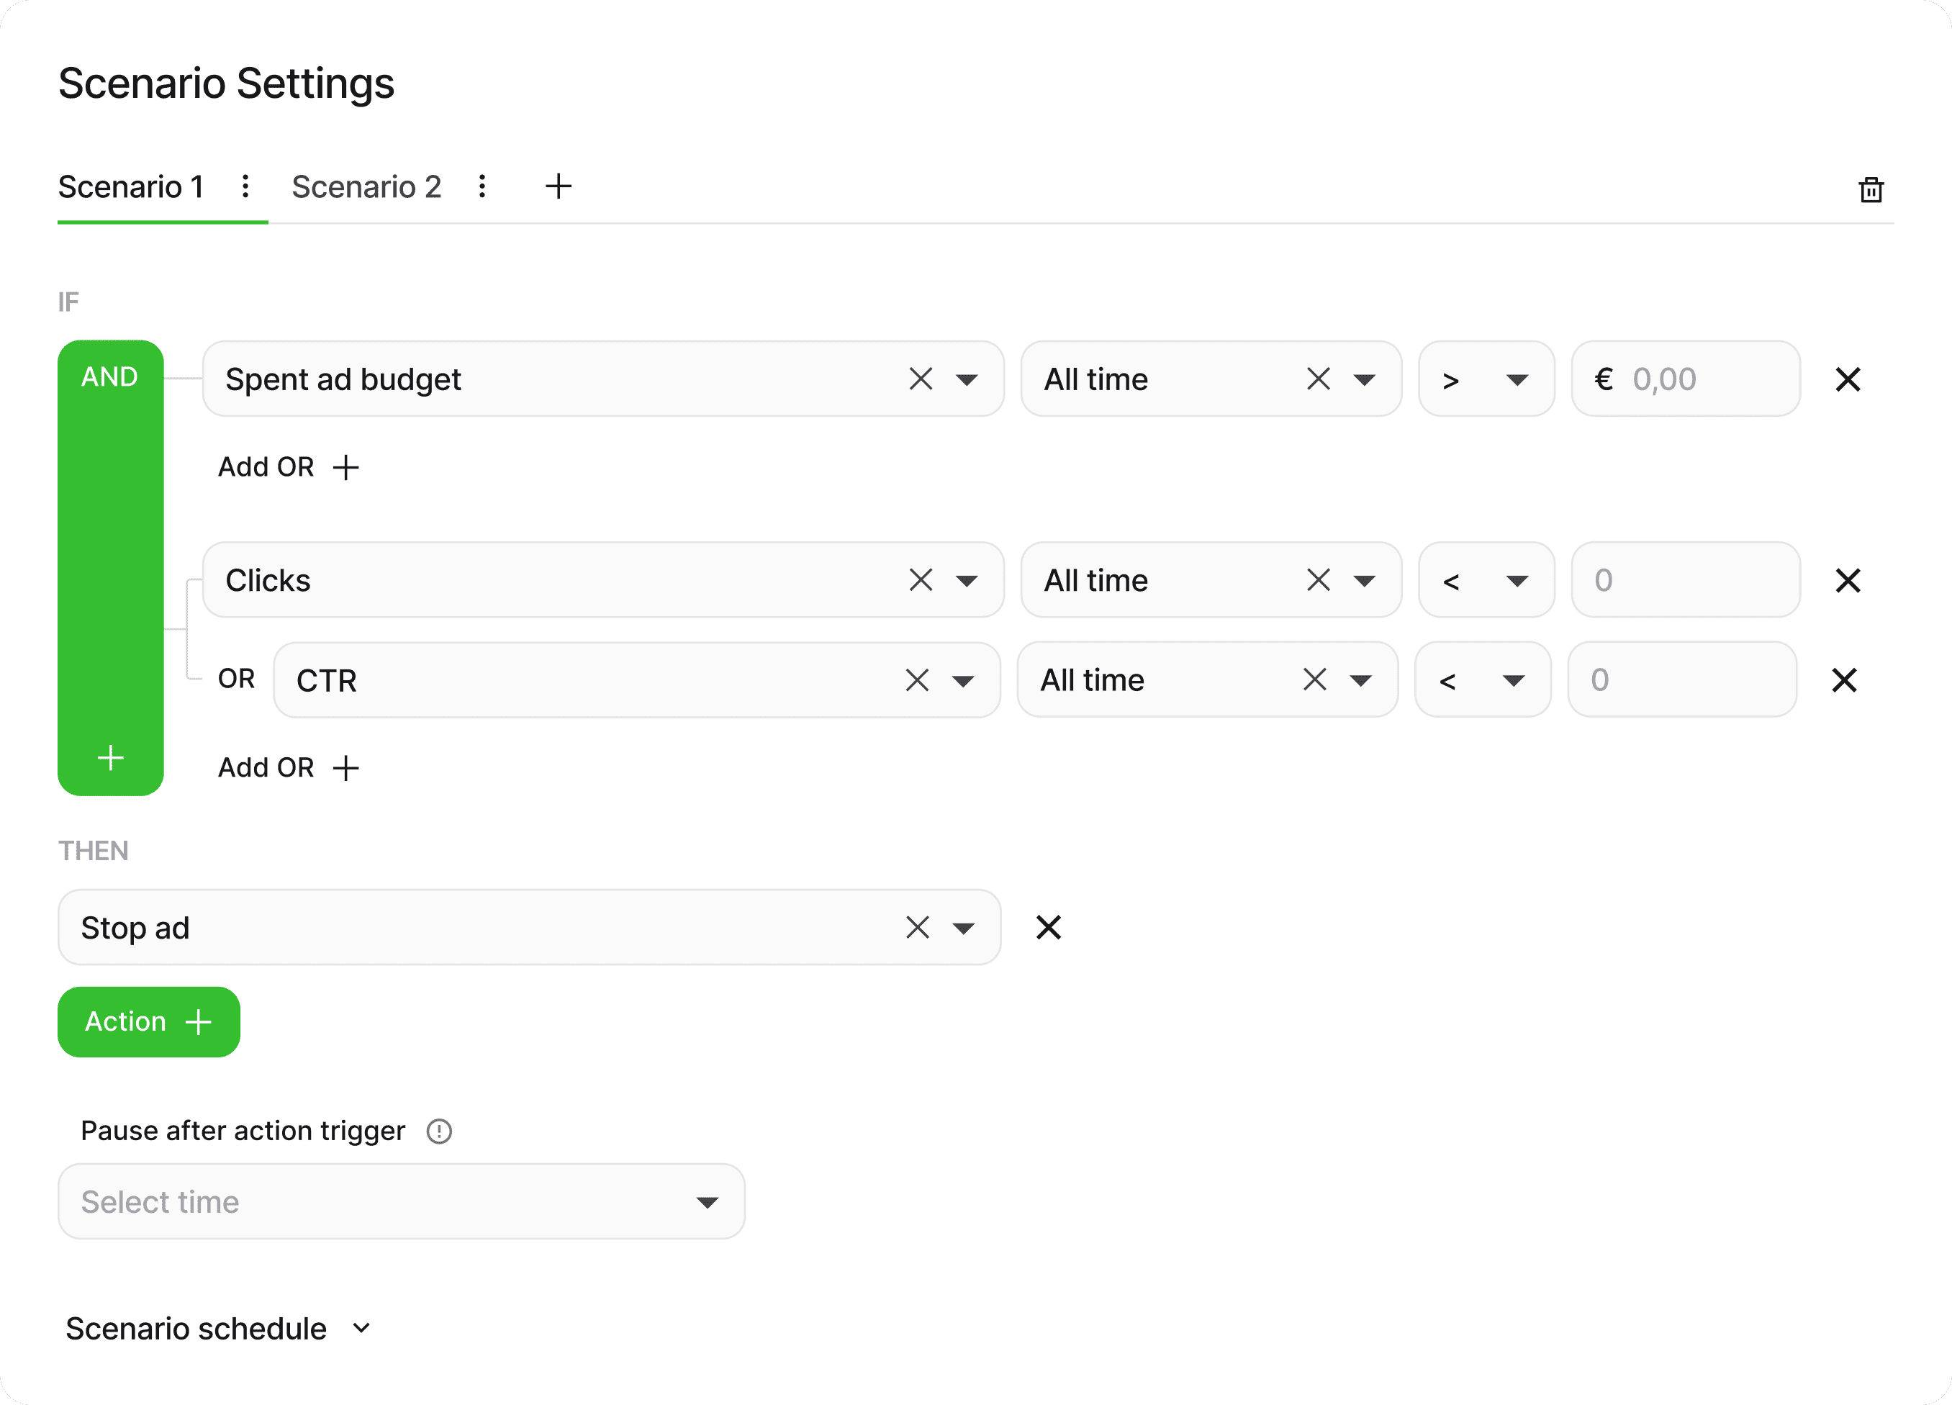Viewport: 1952px width, 1405px height.
Task: Remove the Spent ad budget condition row
Action: pos(1848,379)
